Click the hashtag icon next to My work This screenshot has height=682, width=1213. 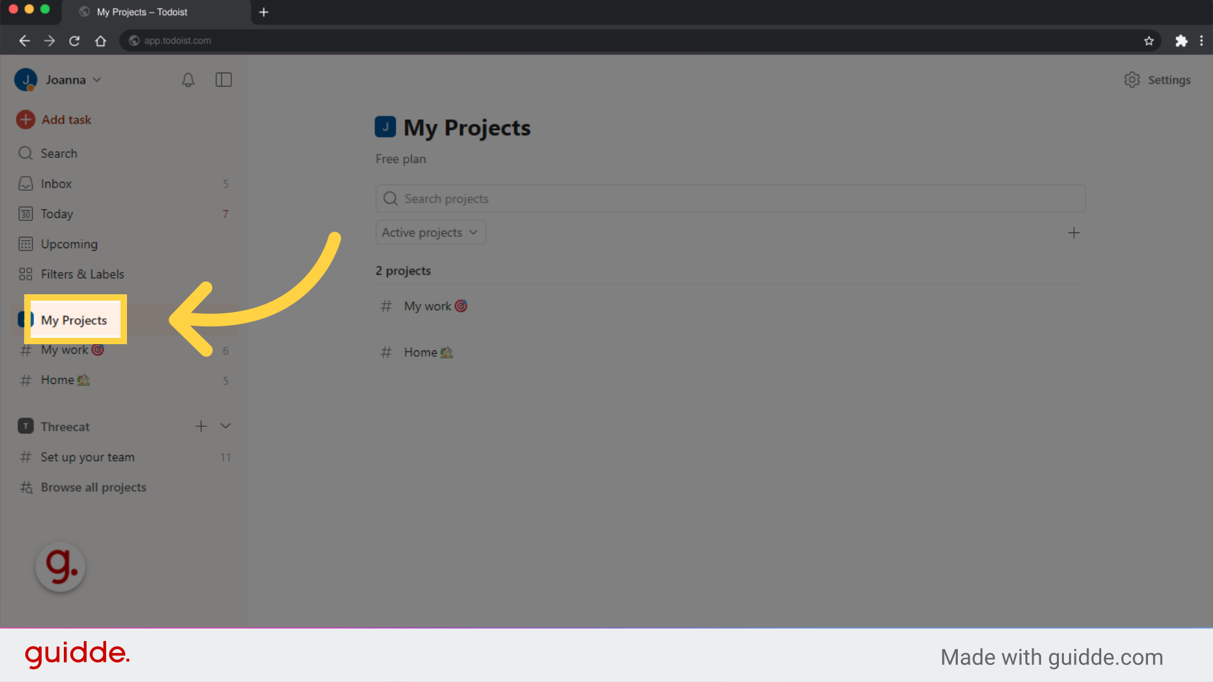click(x=25, y=350)
